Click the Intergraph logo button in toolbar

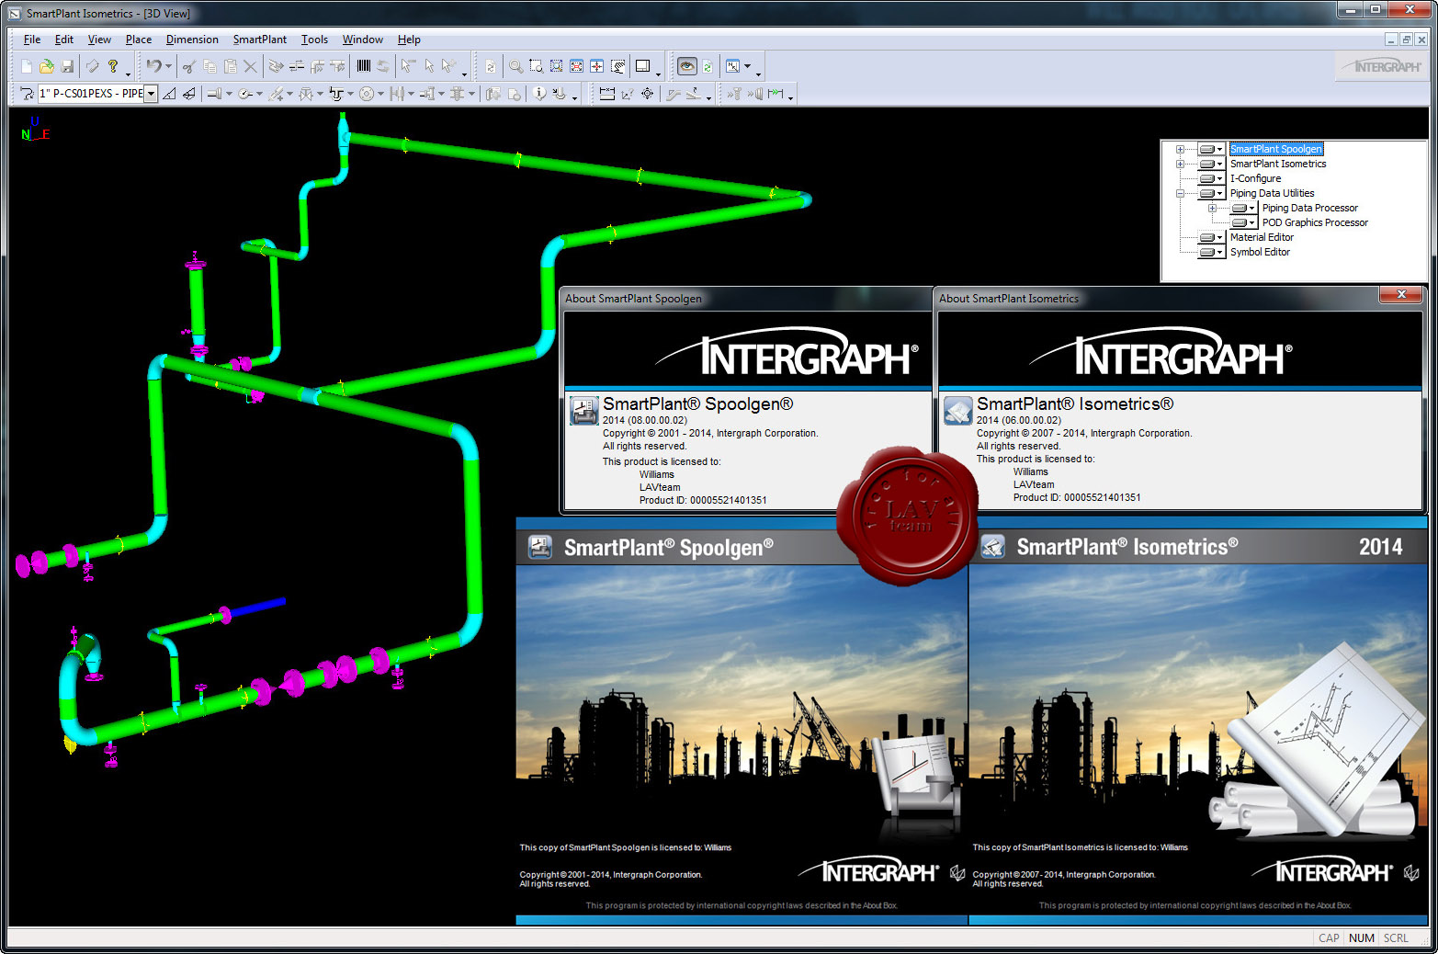1381,66
